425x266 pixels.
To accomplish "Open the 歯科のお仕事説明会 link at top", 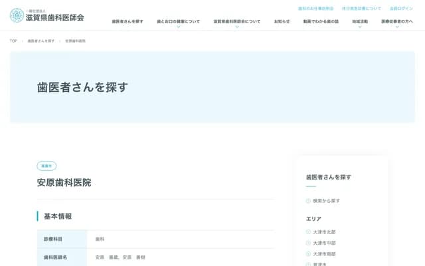I will [x=315, y=9].
